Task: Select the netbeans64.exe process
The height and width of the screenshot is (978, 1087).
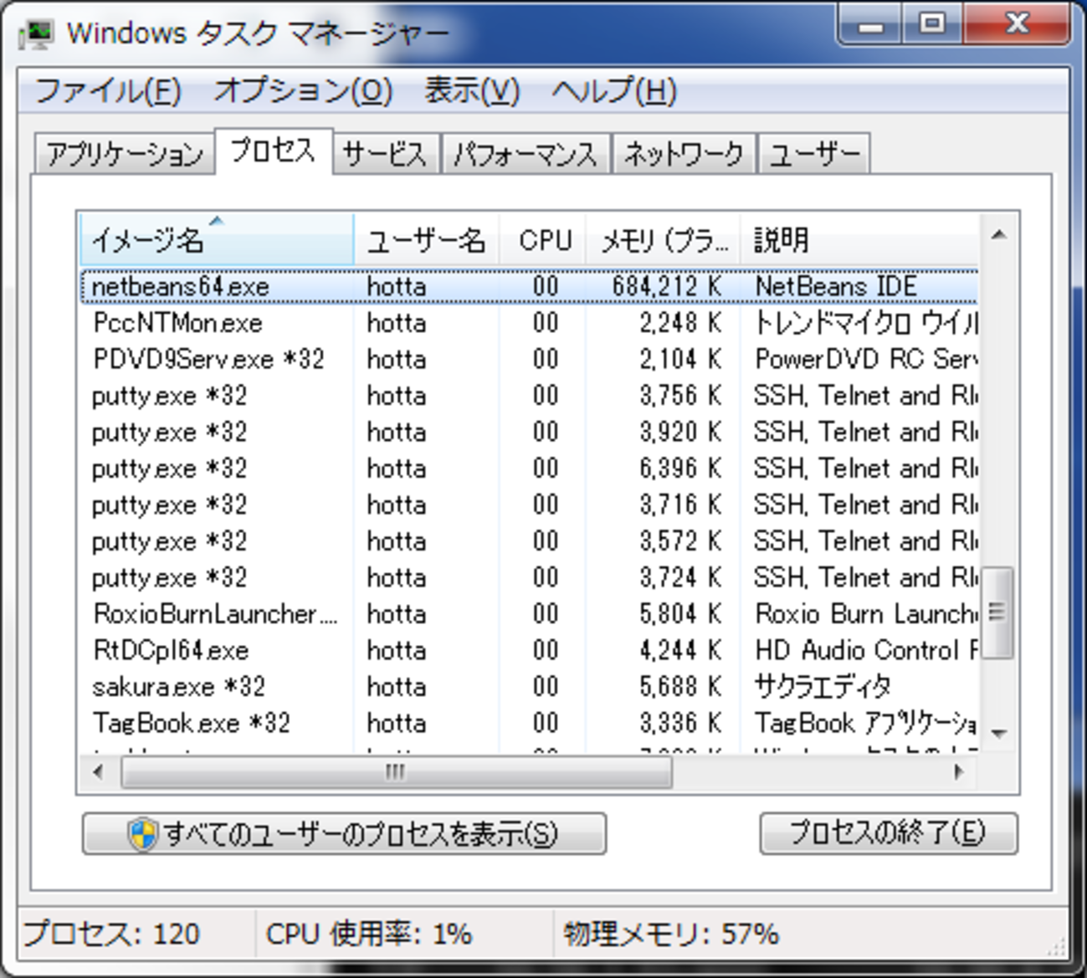Action: (529, 286)
